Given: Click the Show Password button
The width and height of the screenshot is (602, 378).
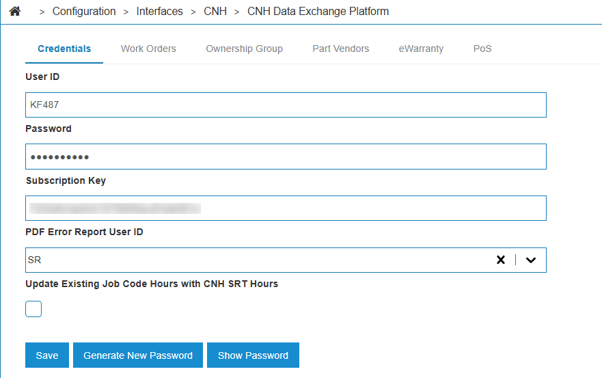Looking at the screenshot, I should 253,355.
